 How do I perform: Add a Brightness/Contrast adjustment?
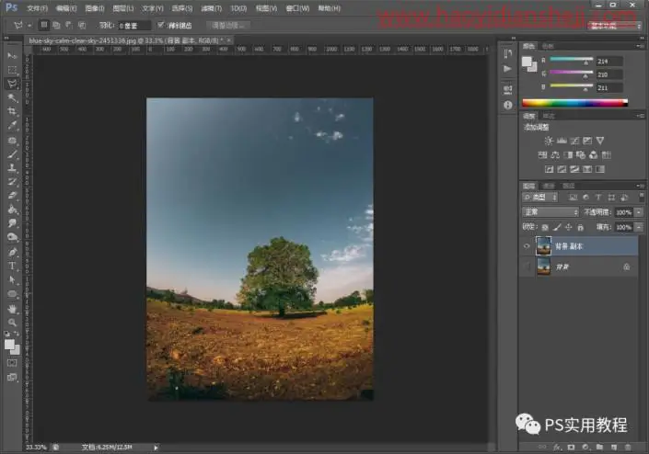pyautogui.click(x=549, y=141)
